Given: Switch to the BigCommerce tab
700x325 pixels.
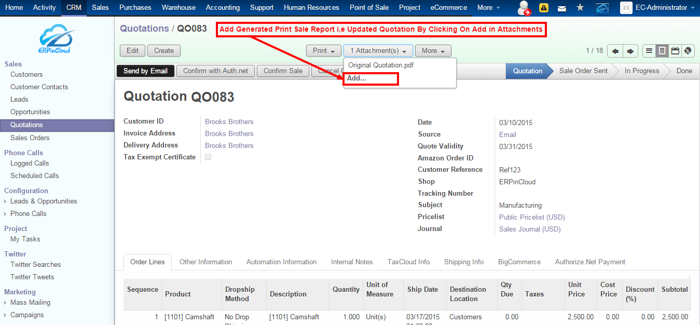Looking at the screenshot, I should (x=519, y=262).
